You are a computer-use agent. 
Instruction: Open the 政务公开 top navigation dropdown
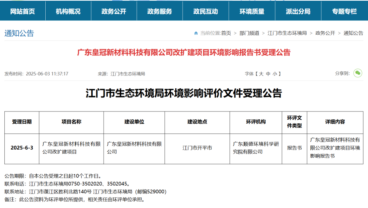tap(114, 11)
